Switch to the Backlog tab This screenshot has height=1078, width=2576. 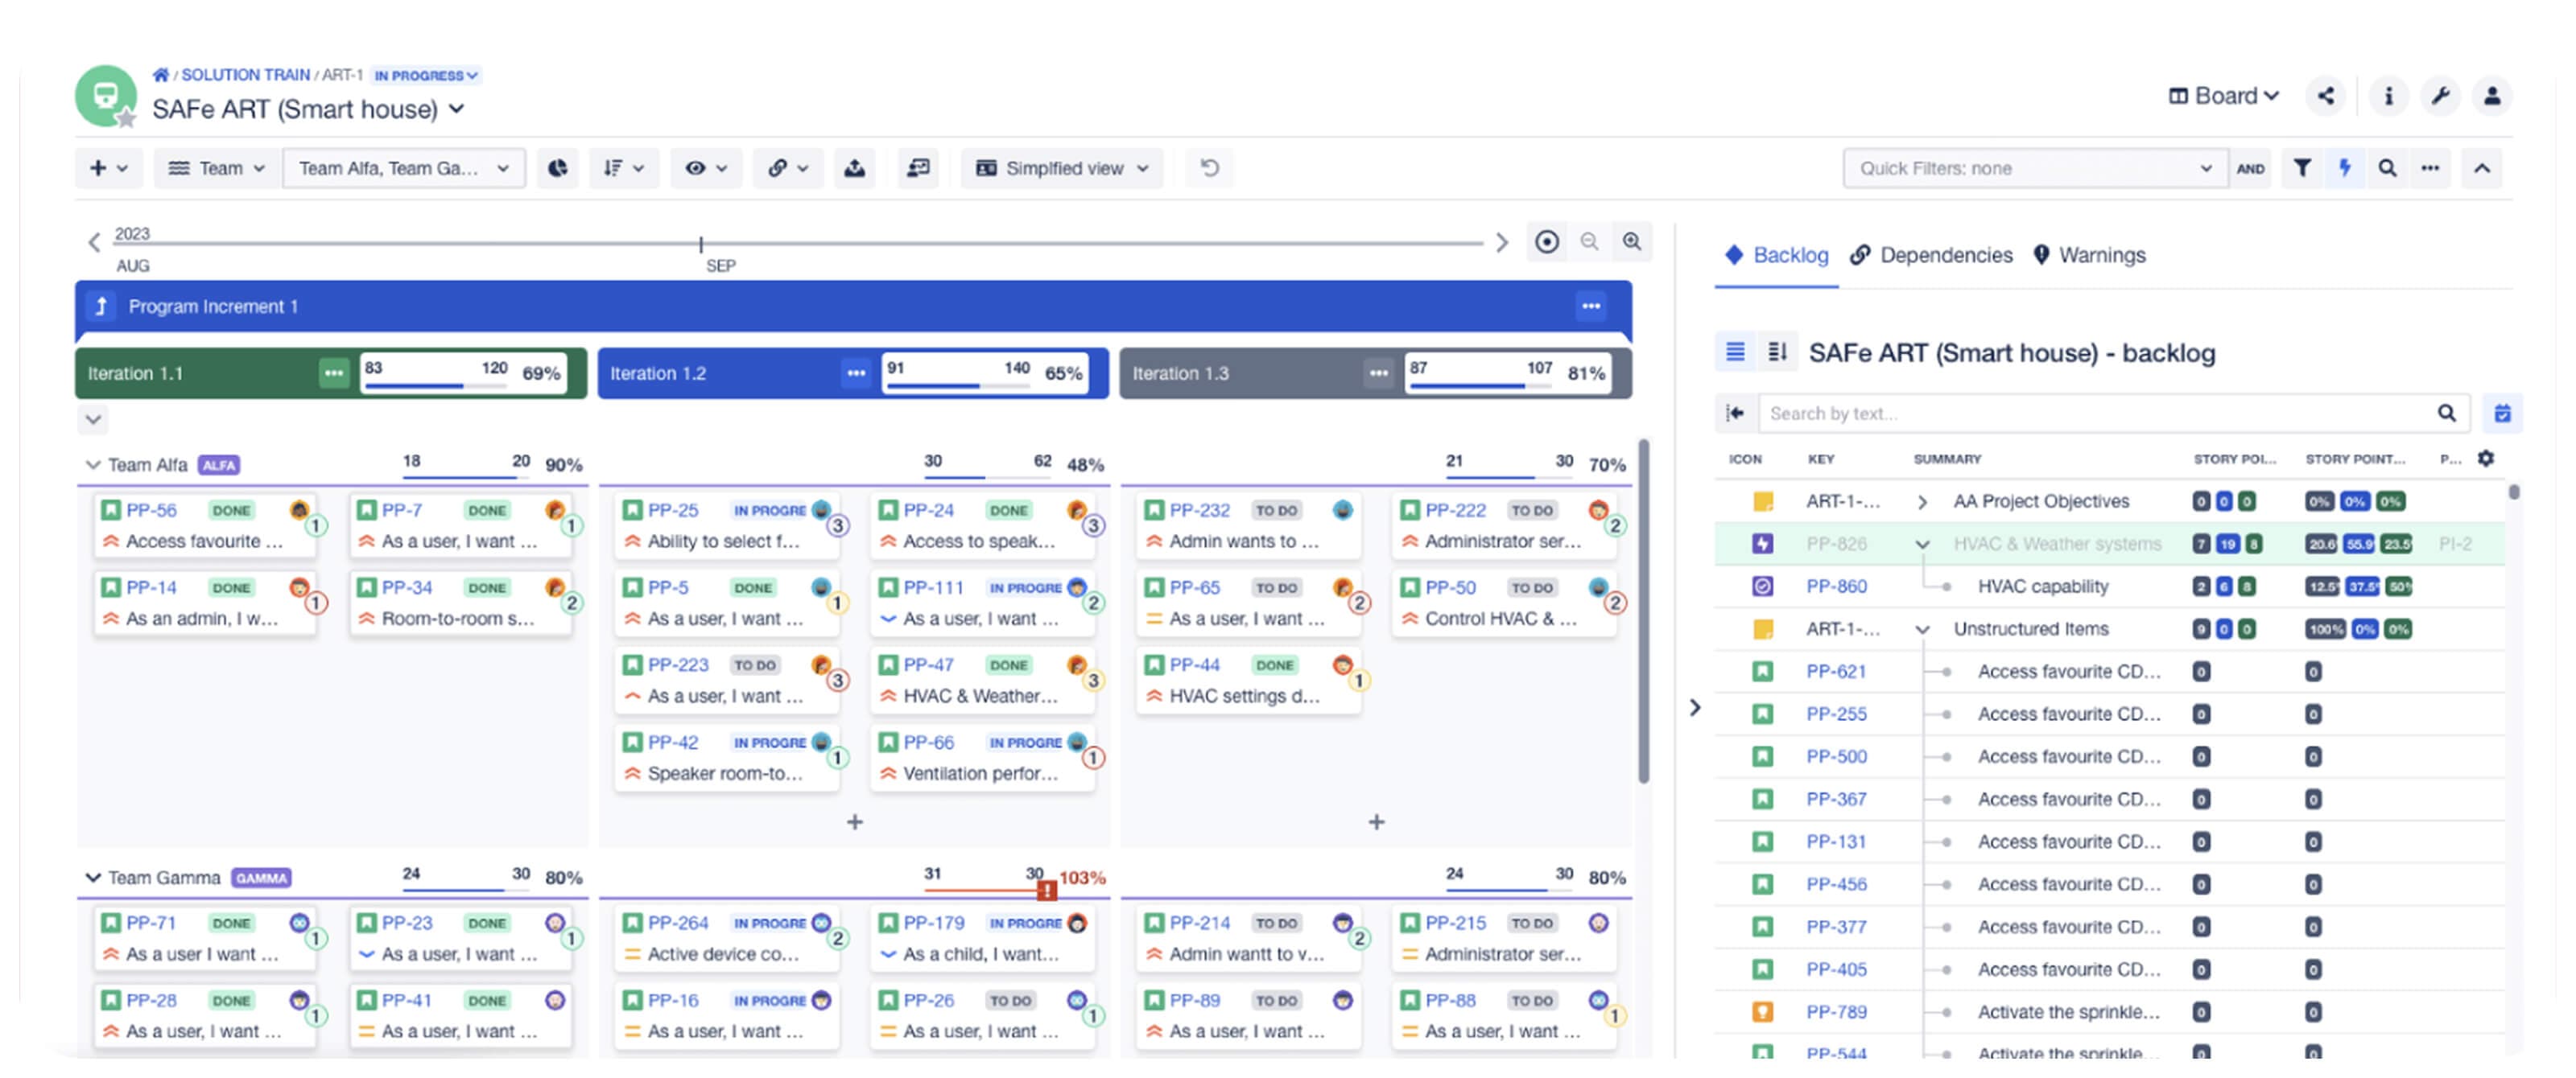pyautogui.click(x=1777, y=255)
